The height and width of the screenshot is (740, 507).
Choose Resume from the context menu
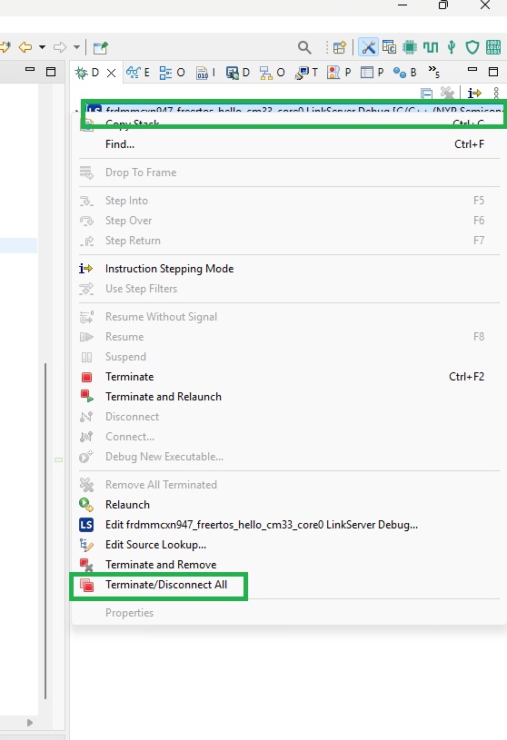click(x=289, y=337)
